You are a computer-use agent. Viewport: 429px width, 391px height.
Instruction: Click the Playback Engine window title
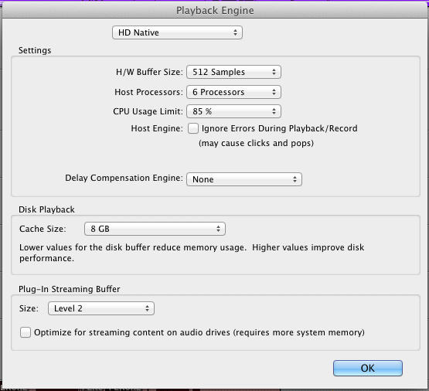[215, 10]
